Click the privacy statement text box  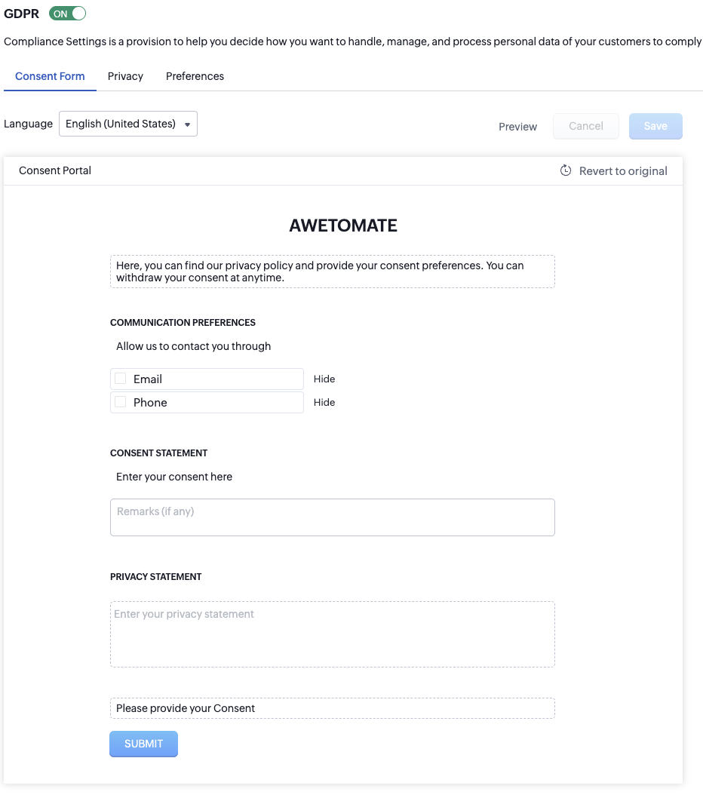pyautogui.click(x=332, y=634)
